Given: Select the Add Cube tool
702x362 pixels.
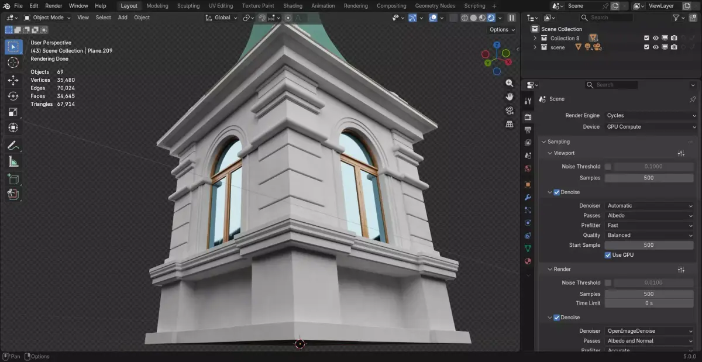Looking at the screenshot, I should click(13, 179).
